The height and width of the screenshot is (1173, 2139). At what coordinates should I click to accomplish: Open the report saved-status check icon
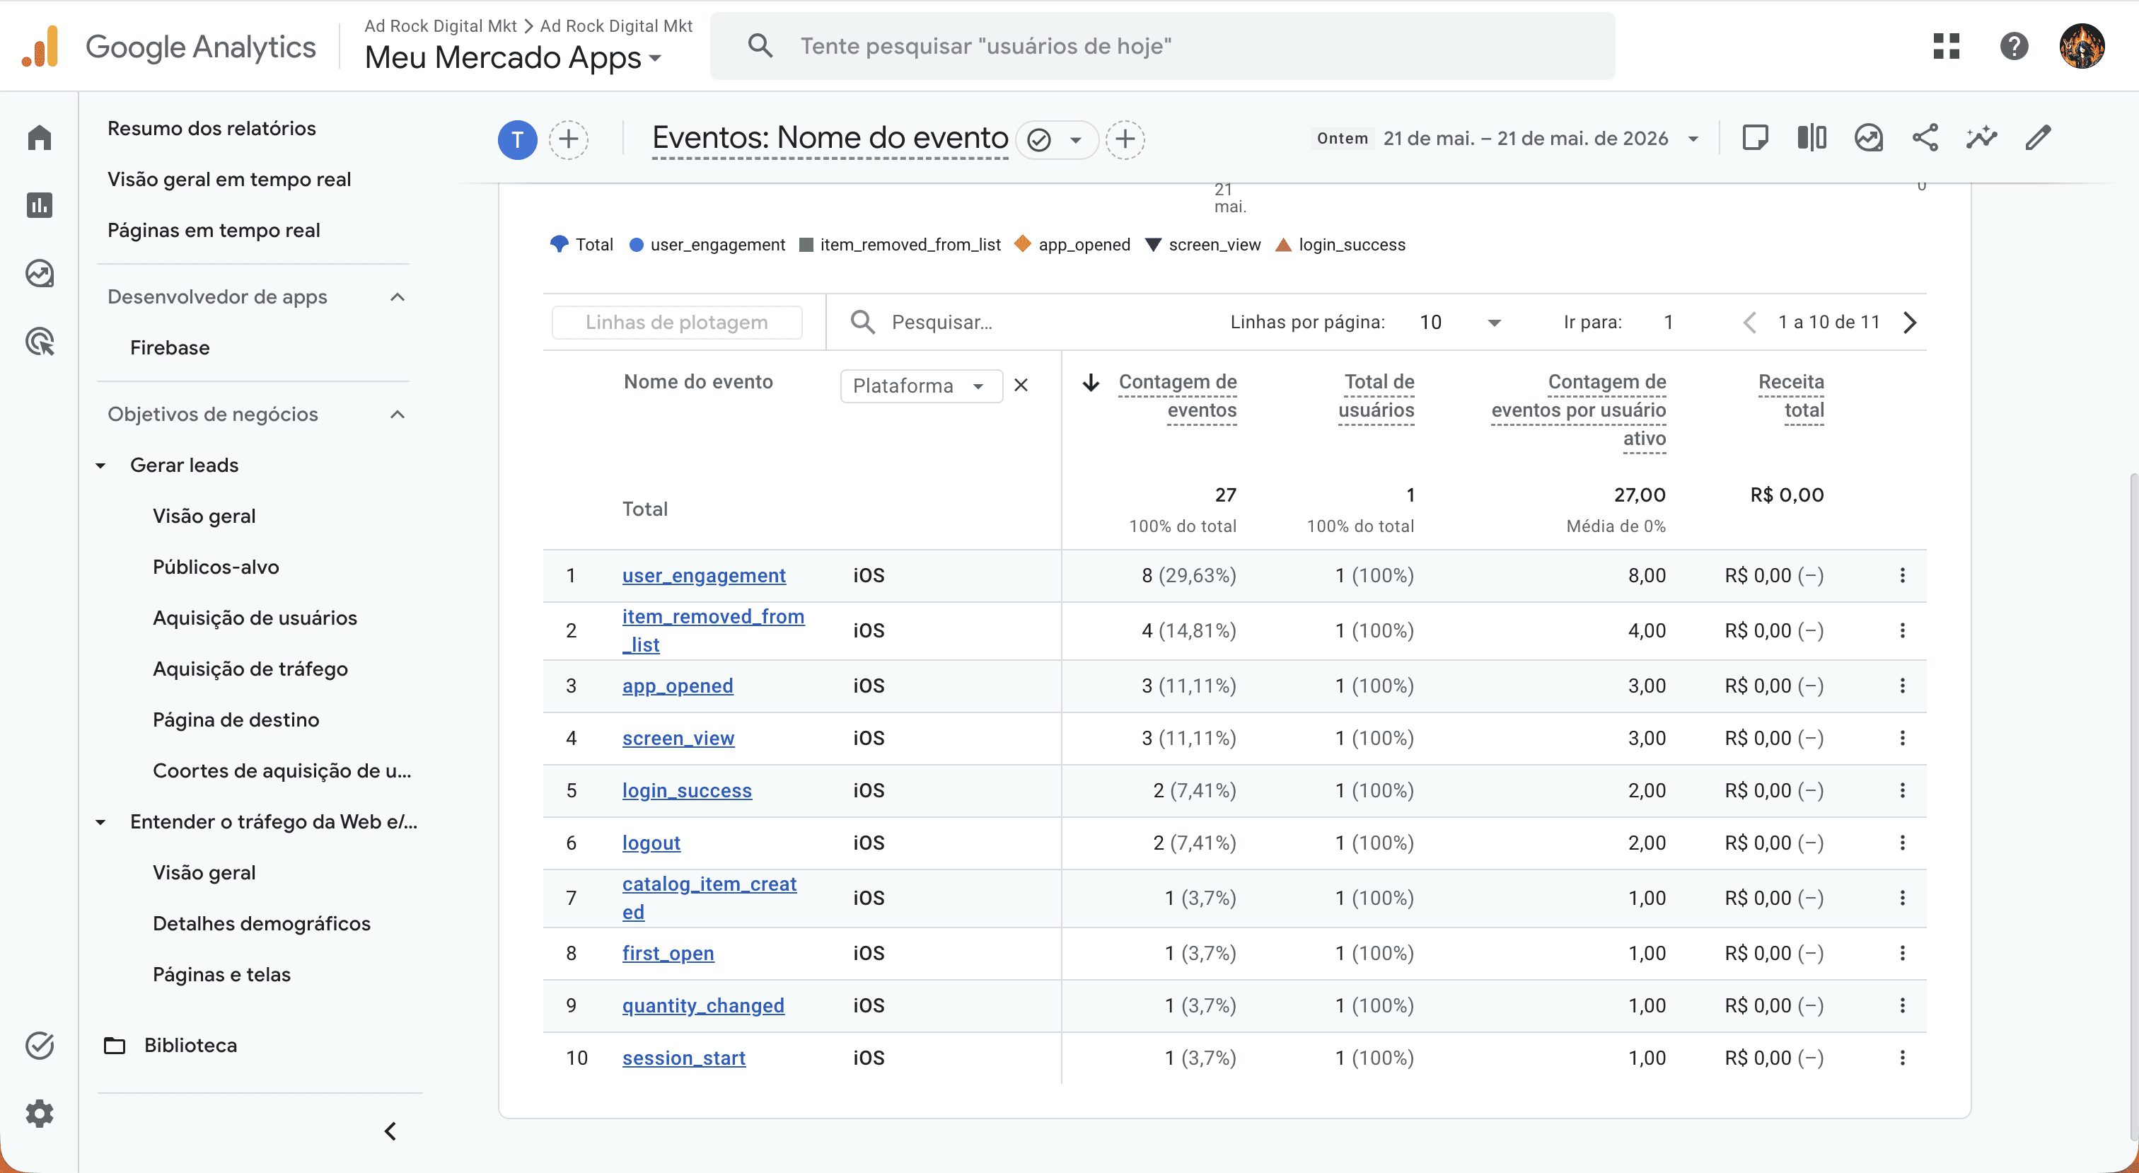pos(1039,139)
